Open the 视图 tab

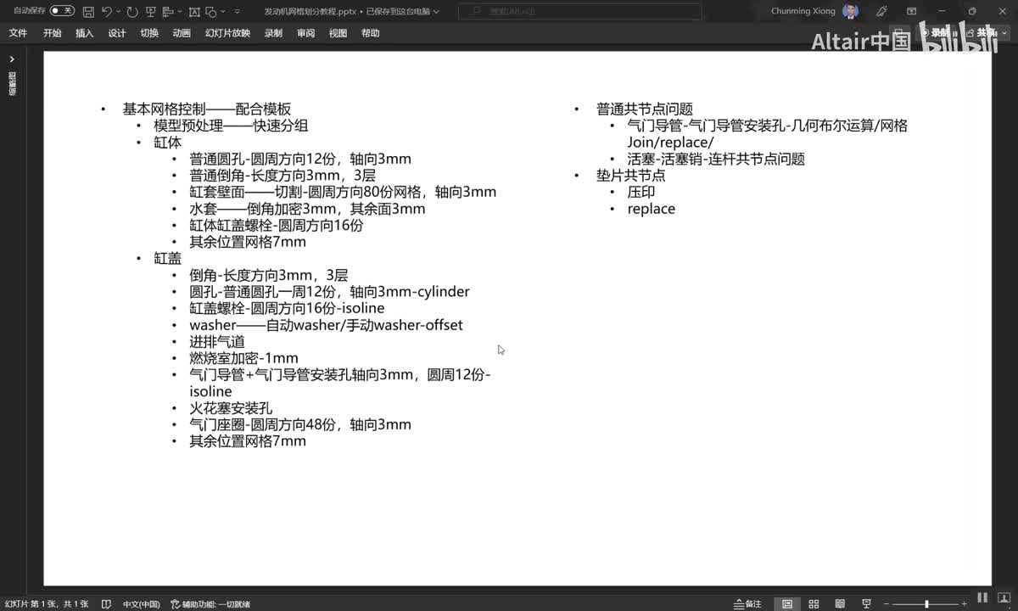(x=338, y=33)
